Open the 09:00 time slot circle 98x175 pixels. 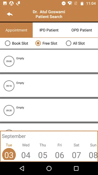pyautogui.click(x=9, y=61)
